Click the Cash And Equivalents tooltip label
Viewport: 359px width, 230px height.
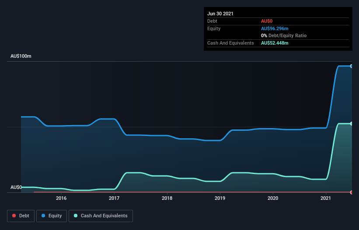[230, 43]
